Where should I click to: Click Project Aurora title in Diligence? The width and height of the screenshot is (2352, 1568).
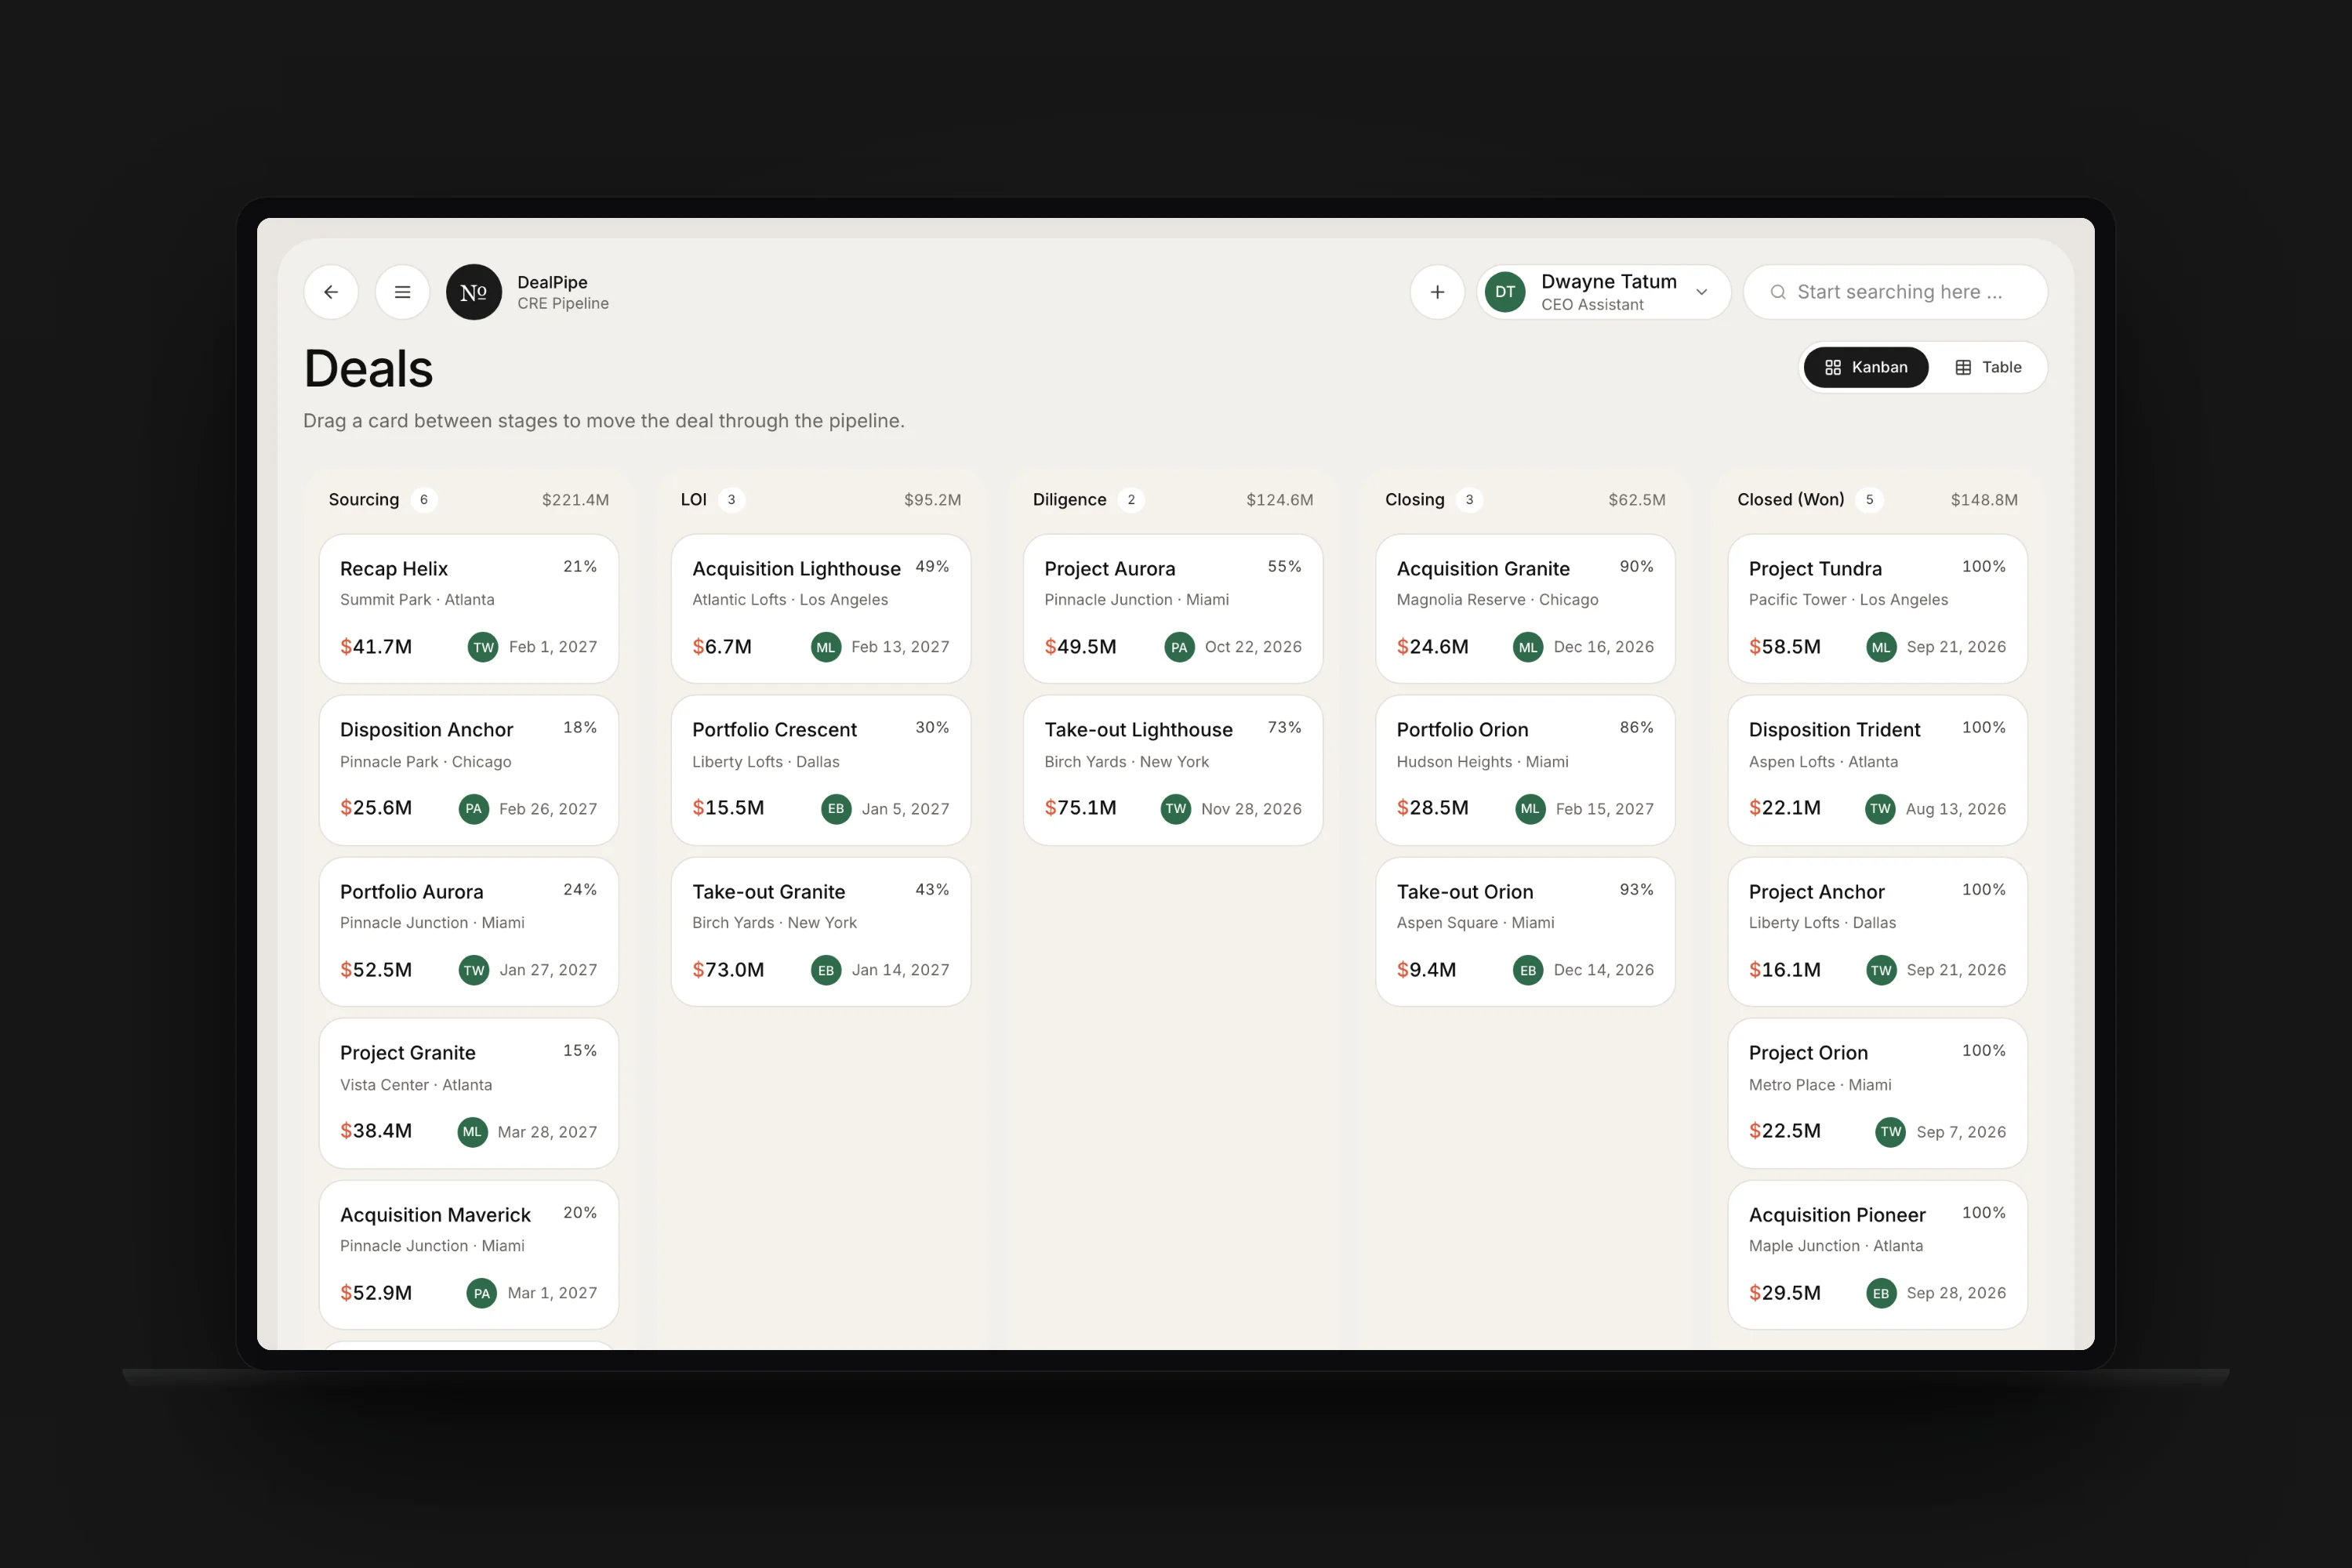(x=1109, y=568)
